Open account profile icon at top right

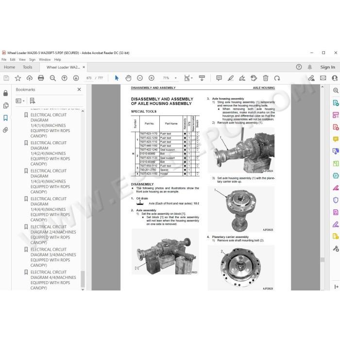(335, 78)
